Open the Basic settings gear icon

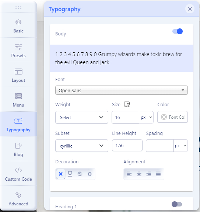pyautogui.click(x=18, y=22)
